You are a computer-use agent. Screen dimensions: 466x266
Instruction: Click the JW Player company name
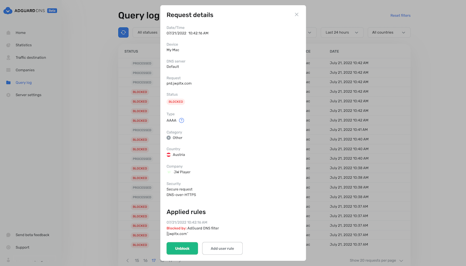182,172
